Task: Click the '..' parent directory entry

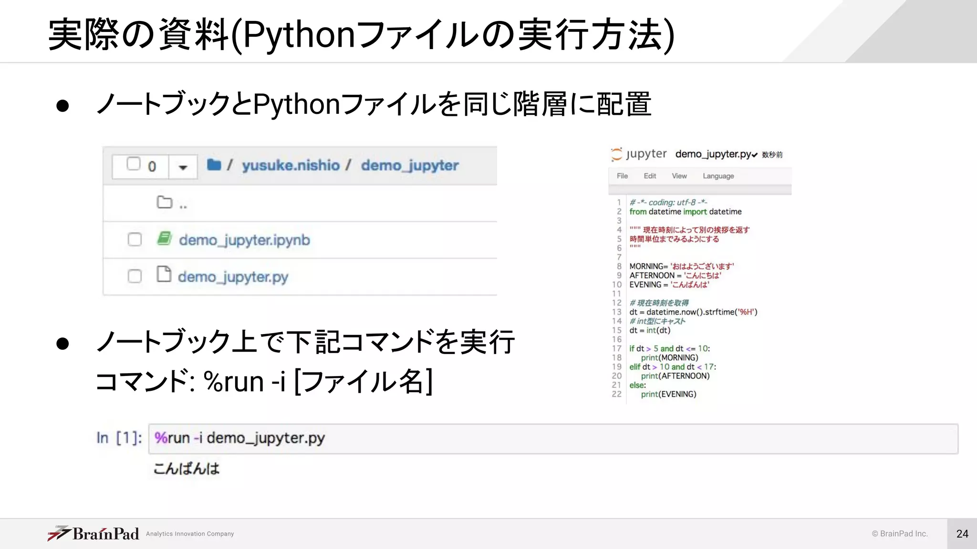Action: (183, 206)
